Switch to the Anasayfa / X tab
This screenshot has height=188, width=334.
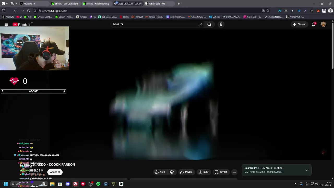coord(34,4)
